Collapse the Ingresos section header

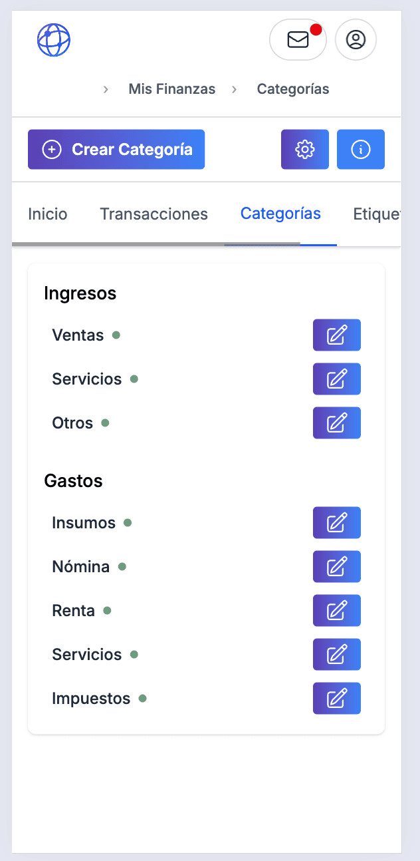click(x=80, y=293)
